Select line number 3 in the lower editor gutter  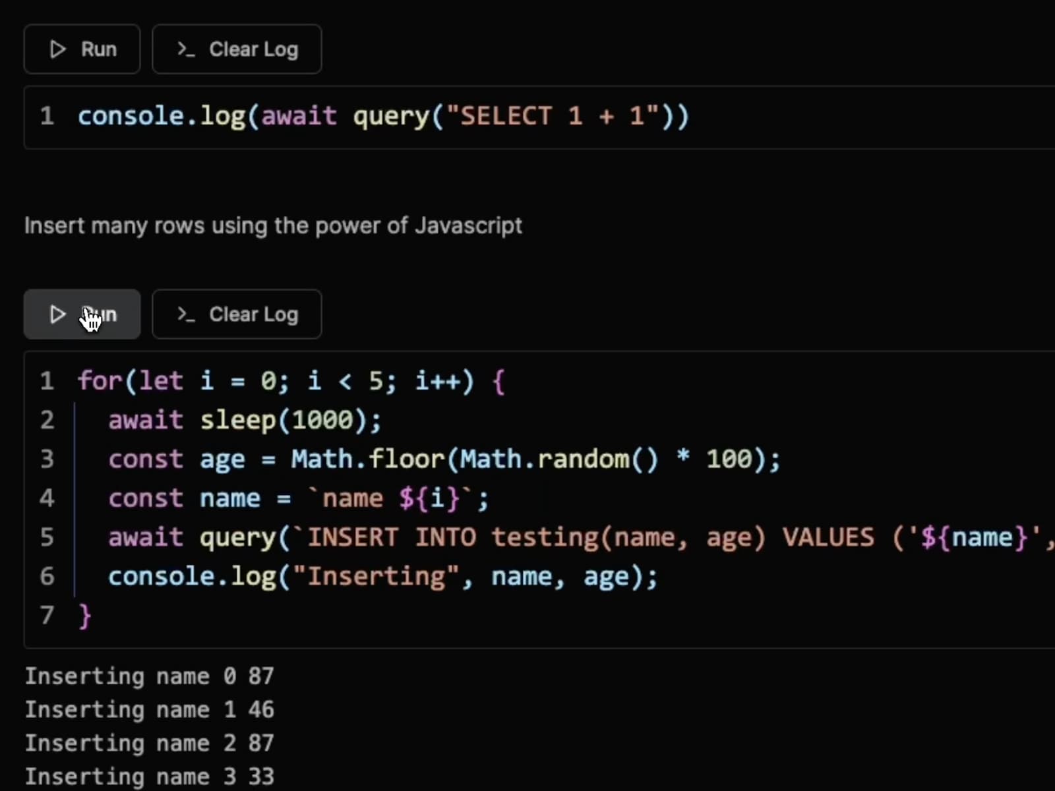[47, 459]
